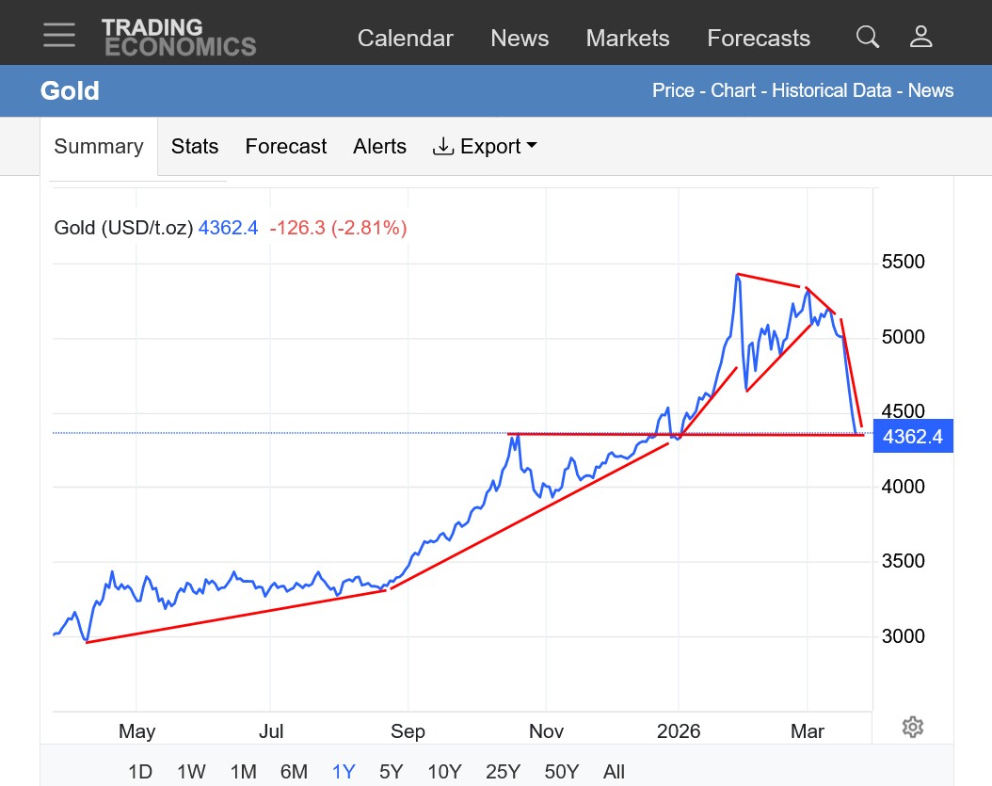Go to Markets menu item

(628, 39)
